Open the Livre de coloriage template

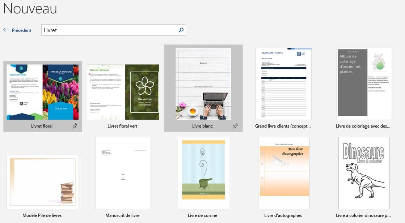364,83
